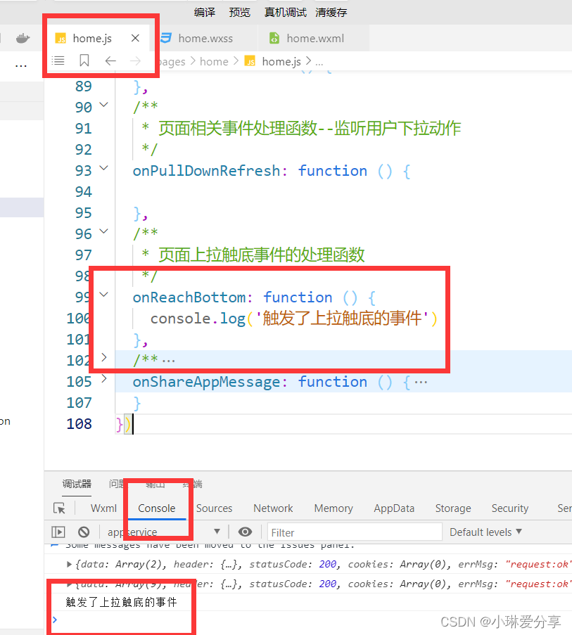Click the 触发了上拉触底的事件 console log message
The image size is (572, 635).
click(x=121, y=602)
